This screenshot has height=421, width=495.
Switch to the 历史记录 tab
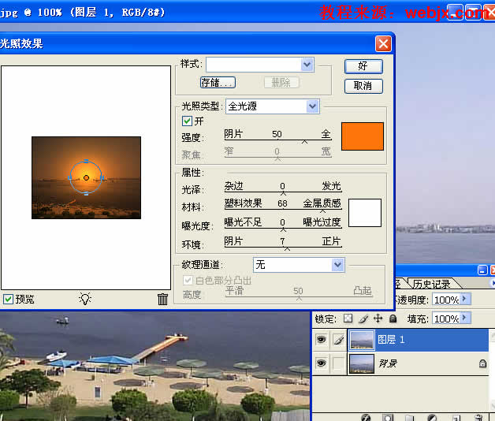coord(431,284)
